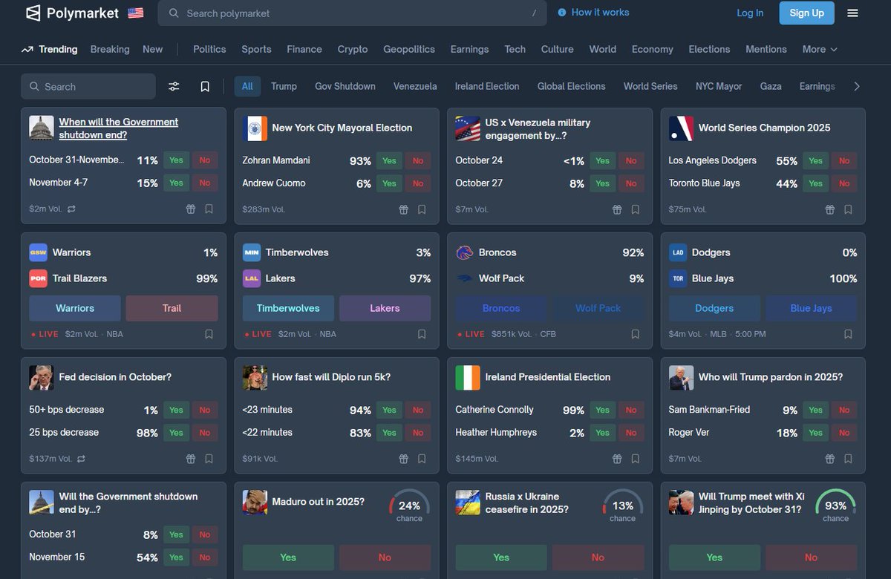Viewport: 891px width, 579px height.
Task: Click gift icon on US x Venezuela card
Action: point(617,209)
